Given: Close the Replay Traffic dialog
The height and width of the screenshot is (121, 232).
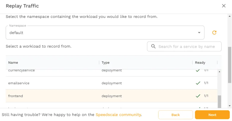Looking at the screenshot, I should pyautogui.click(x=224, y=6).
